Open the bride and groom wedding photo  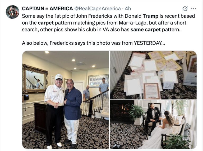coord(153,124)
